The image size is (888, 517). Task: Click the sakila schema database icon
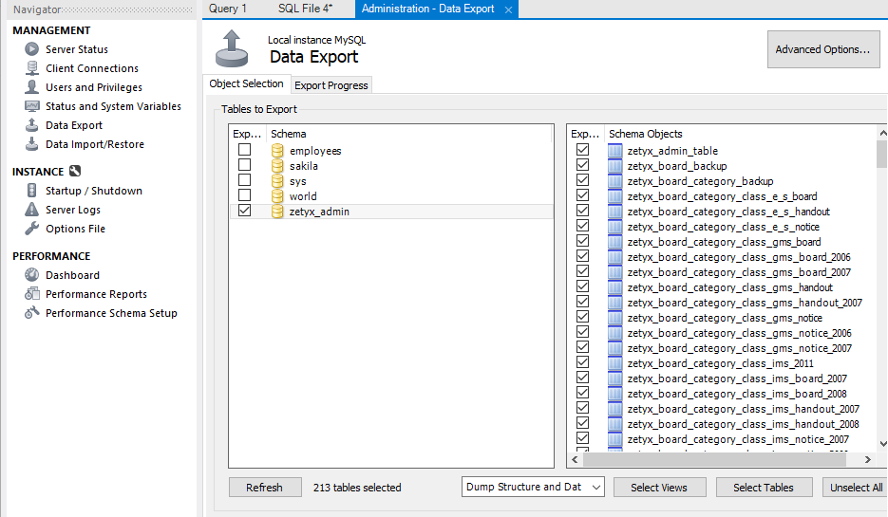[277, 166]
